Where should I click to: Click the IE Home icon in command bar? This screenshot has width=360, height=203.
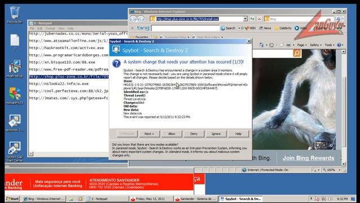point(262,45)
